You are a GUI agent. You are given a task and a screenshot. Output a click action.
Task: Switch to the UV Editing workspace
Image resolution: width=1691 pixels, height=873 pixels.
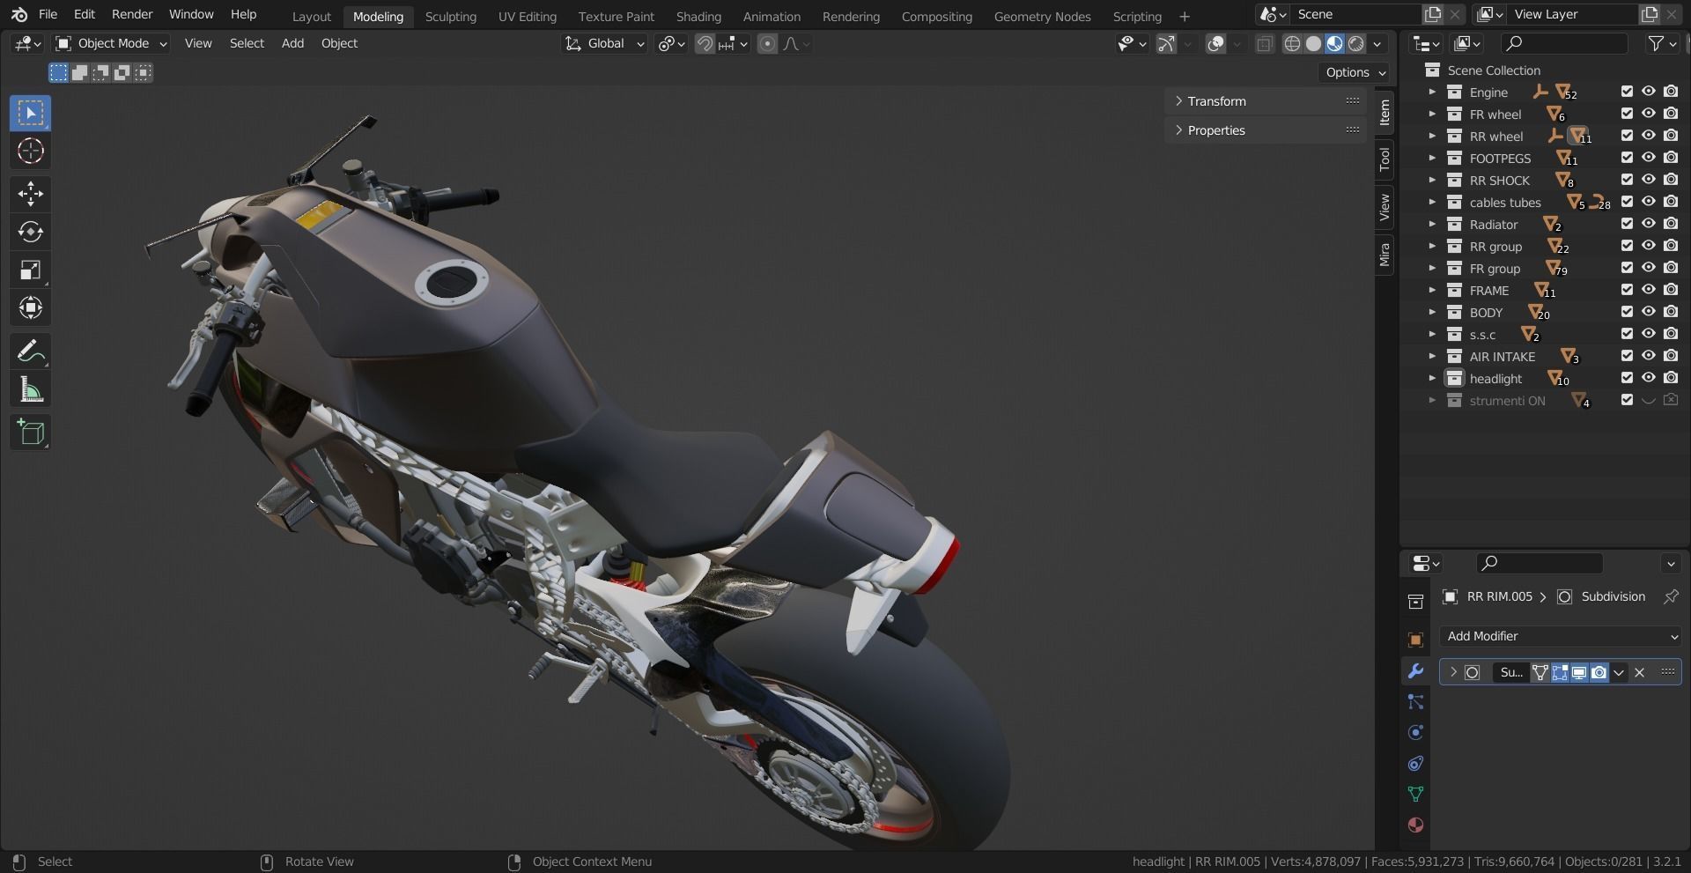click(527, 17)
